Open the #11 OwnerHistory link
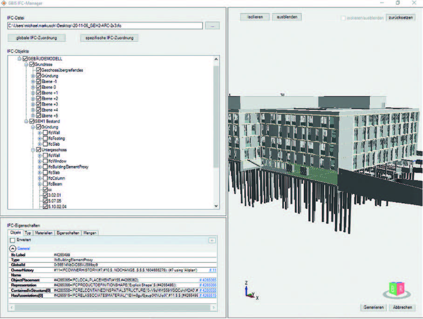This screenshot has height=319, width=423. [x=212, y=270]
